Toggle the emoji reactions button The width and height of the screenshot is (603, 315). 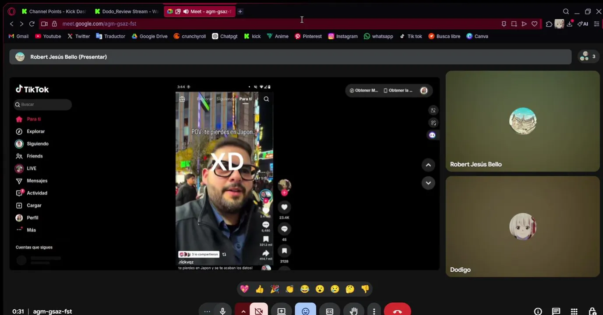305,311
